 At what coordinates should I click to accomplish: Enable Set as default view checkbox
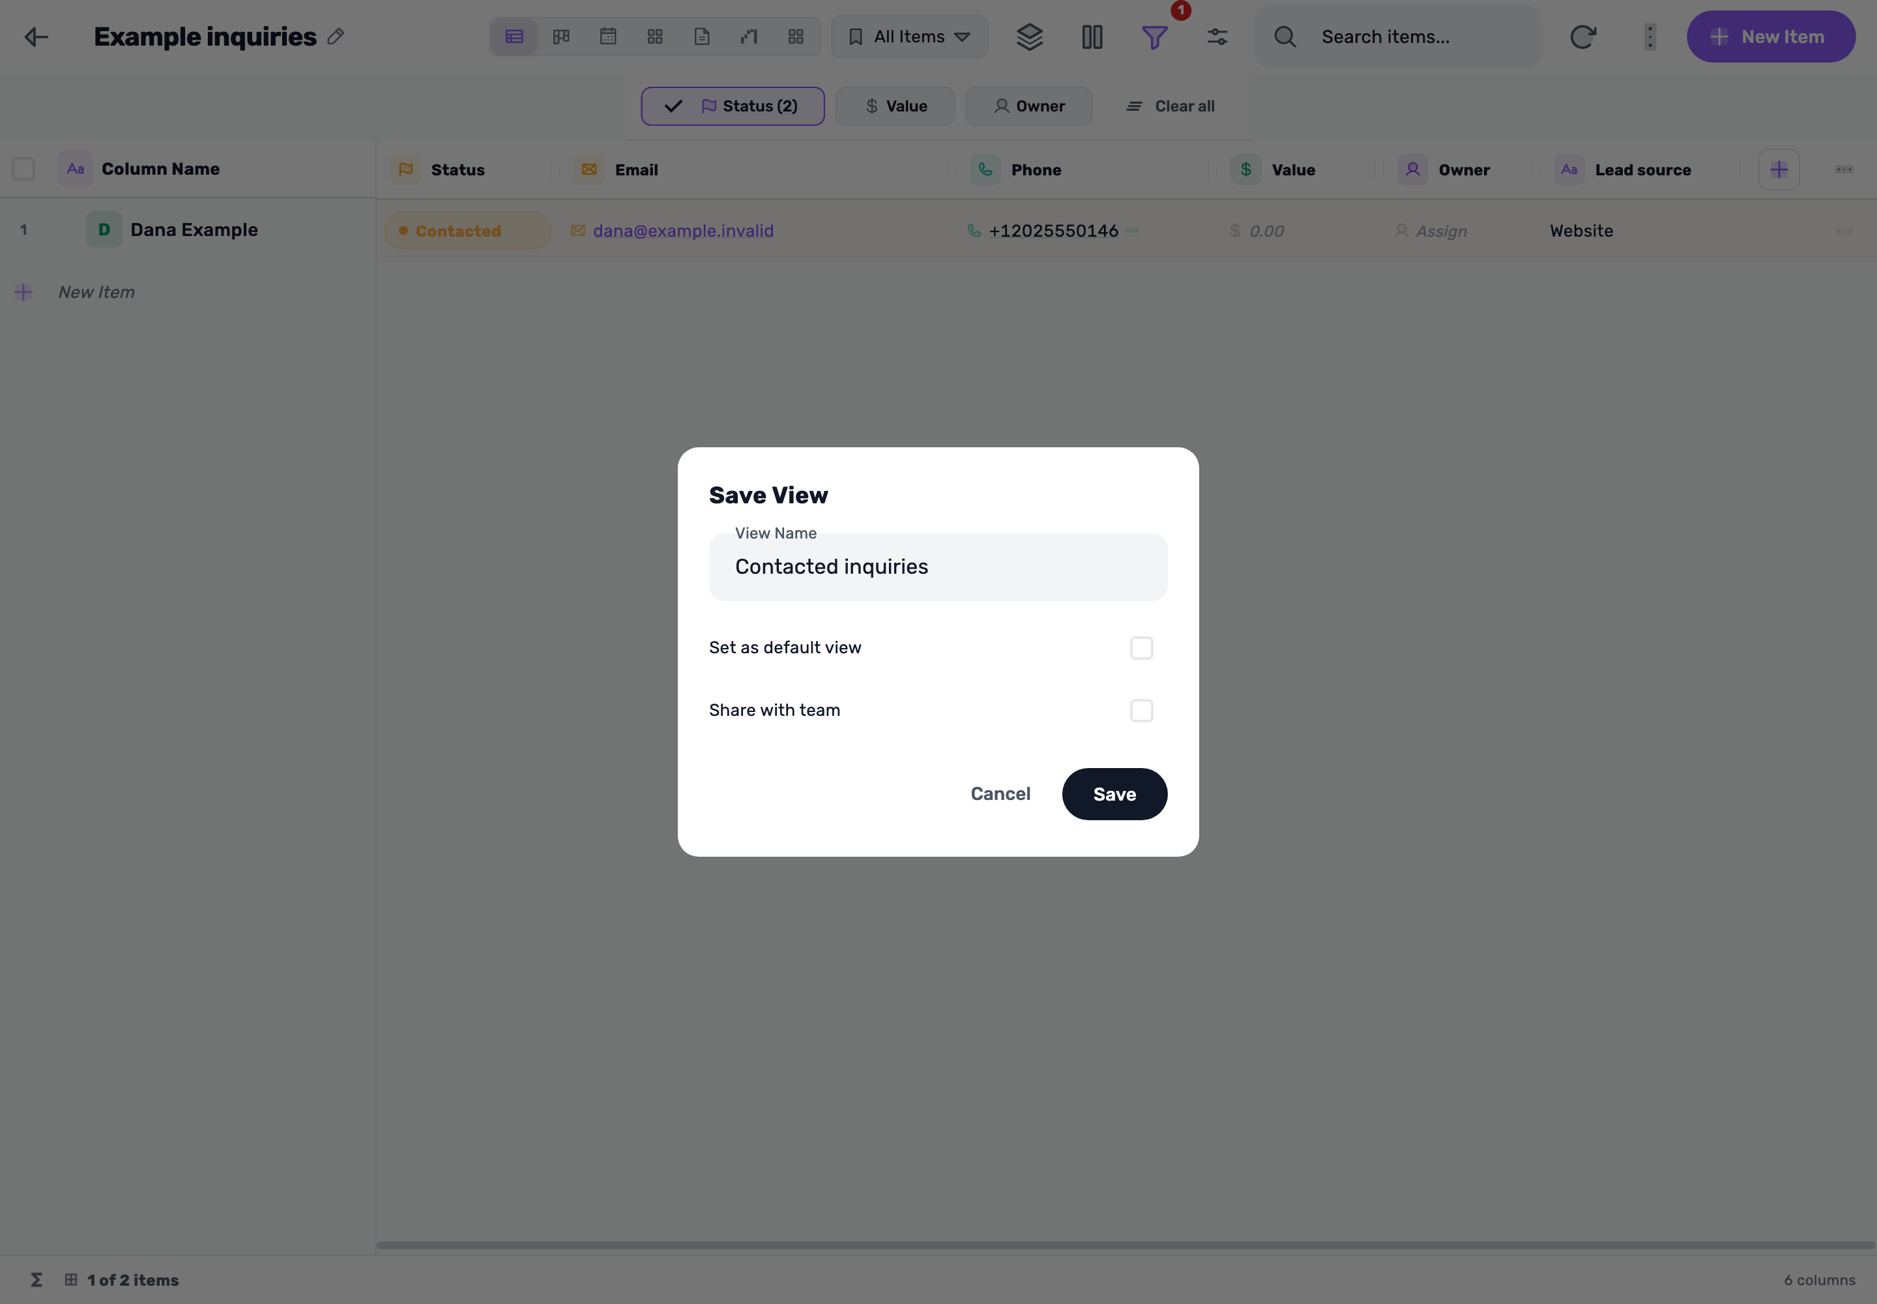[x=1141, y=648]
